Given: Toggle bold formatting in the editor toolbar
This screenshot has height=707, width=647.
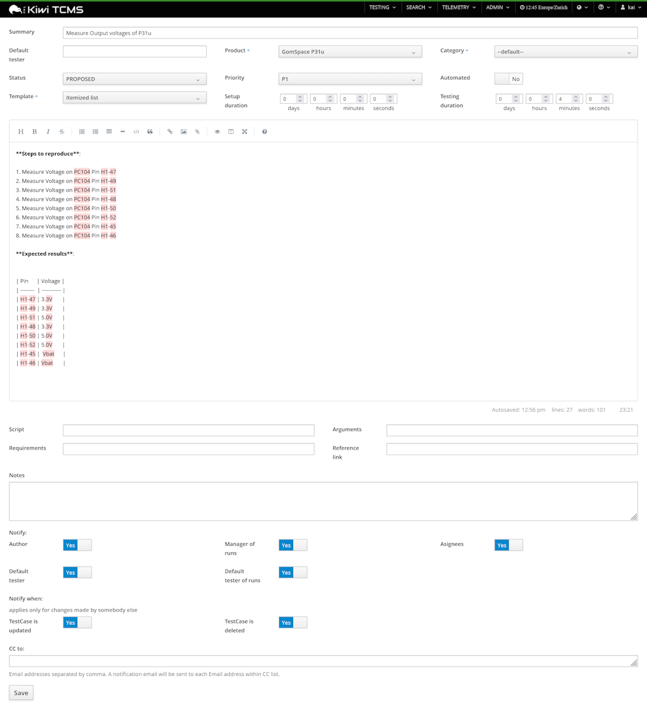Looking at the screenshot, I should point(34,131).
